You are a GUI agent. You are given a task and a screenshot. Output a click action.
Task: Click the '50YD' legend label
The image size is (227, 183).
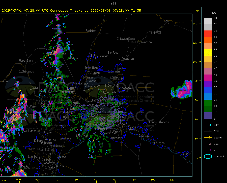click(217, 125)
